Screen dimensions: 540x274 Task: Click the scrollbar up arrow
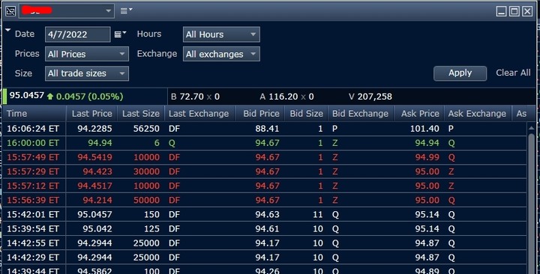click(532, 128)
